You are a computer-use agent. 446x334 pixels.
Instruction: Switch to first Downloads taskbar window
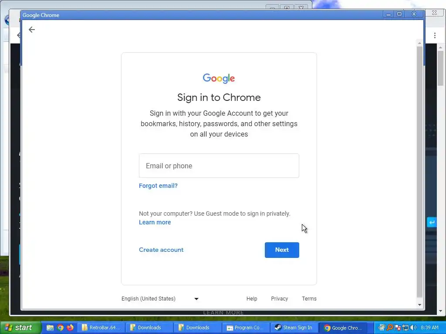coord(149,327)
